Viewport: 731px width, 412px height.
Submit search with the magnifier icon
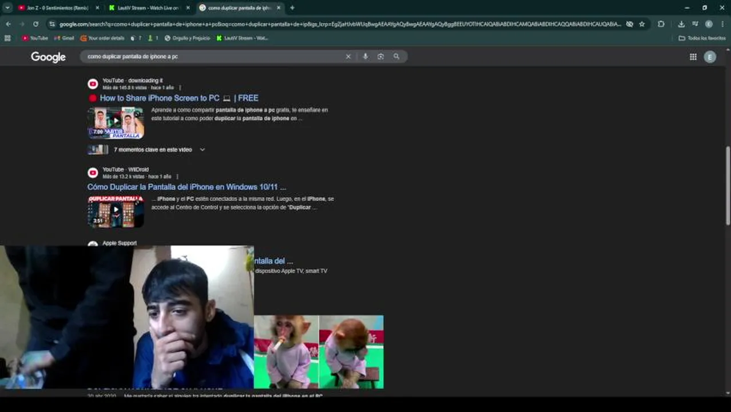tap(396, 57)
